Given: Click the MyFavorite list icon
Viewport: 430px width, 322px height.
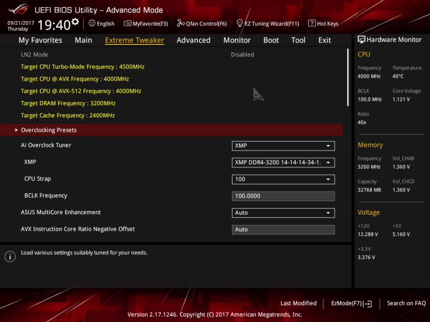Looking at the screenshot, I should pos(127,23).
